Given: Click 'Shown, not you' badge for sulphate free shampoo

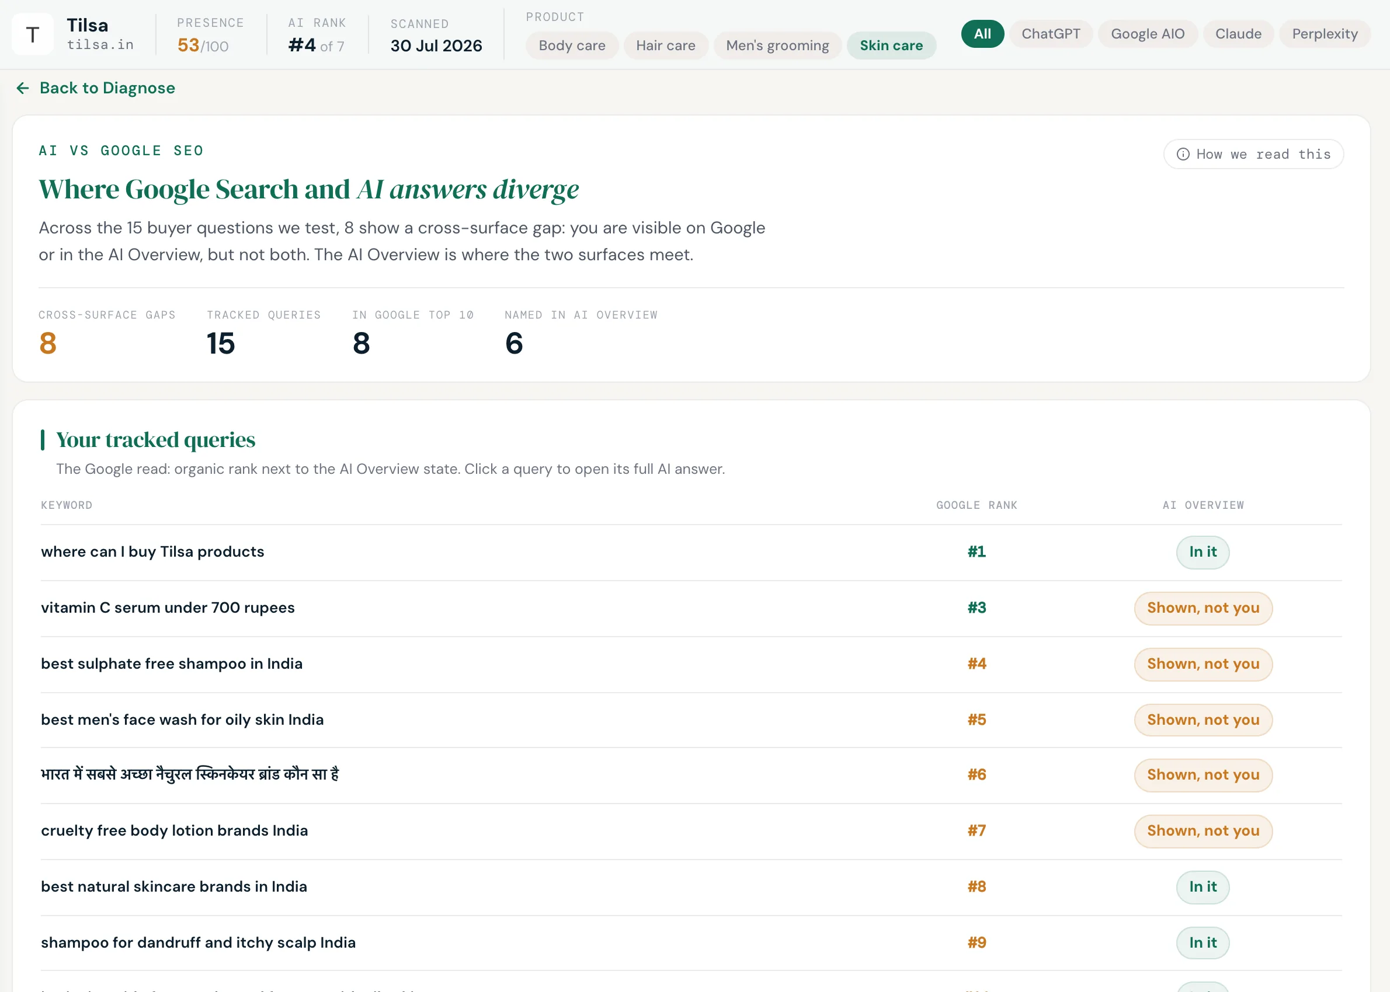Looking at the screenshot, I should (x=1203, y=665).
